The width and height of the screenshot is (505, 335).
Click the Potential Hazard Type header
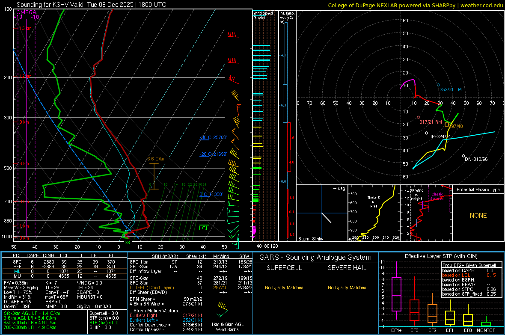pyautogui.click(x=478, y=190)
